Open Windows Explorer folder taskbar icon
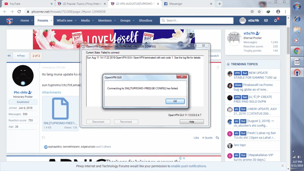This screenshot has width=304, height=171. click(297, 30)
